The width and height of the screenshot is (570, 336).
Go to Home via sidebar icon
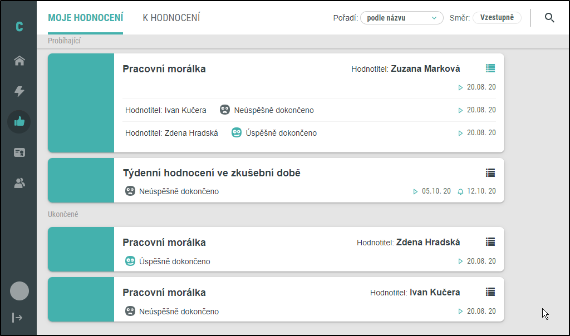[x=19, y=60]
